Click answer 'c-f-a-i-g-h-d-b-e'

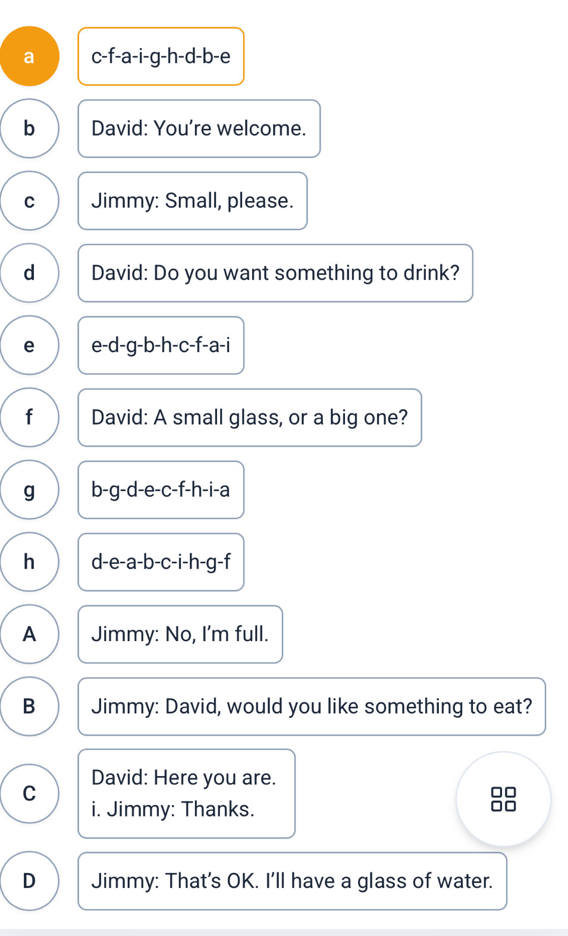tap(161, 56)
